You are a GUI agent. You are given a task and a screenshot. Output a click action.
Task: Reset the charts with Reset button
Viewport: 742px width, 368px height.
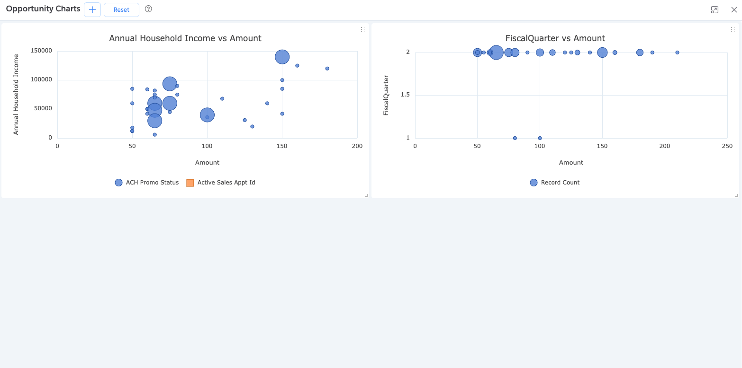[121, 10]
